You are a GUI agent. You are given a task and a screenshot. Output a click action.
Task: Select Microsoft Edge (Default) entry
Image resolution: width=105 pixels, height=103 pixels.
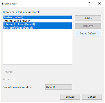pyautogui.click(x=38, y=28)
